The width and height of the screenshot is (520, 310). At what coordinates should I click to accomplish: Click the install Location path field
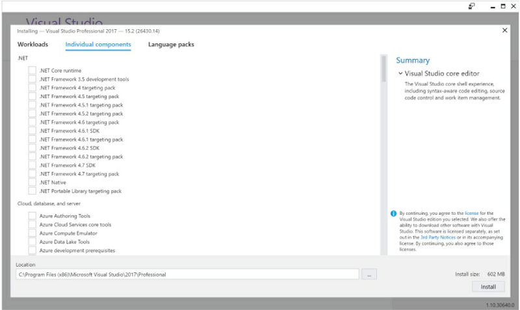(187, 274)
